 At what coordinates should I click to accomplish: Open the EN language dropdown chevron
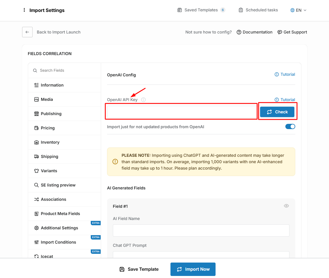305,10
